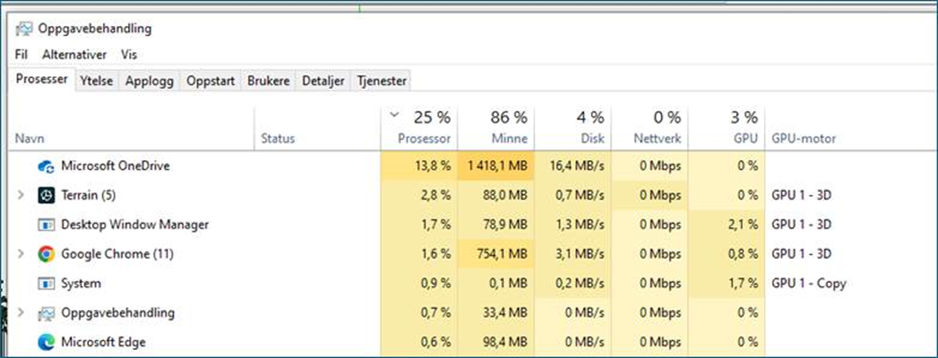Click the Microsoft OneDrive cloud icon

pos(46,166)
